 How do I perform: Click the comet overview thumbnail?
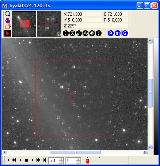[24, 24]
